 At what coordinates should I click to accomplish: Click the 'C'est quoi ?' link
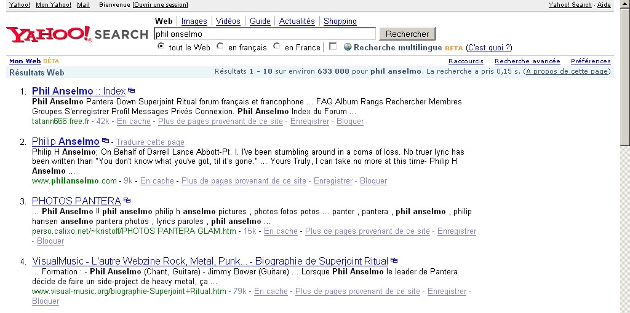click(489, 47)
